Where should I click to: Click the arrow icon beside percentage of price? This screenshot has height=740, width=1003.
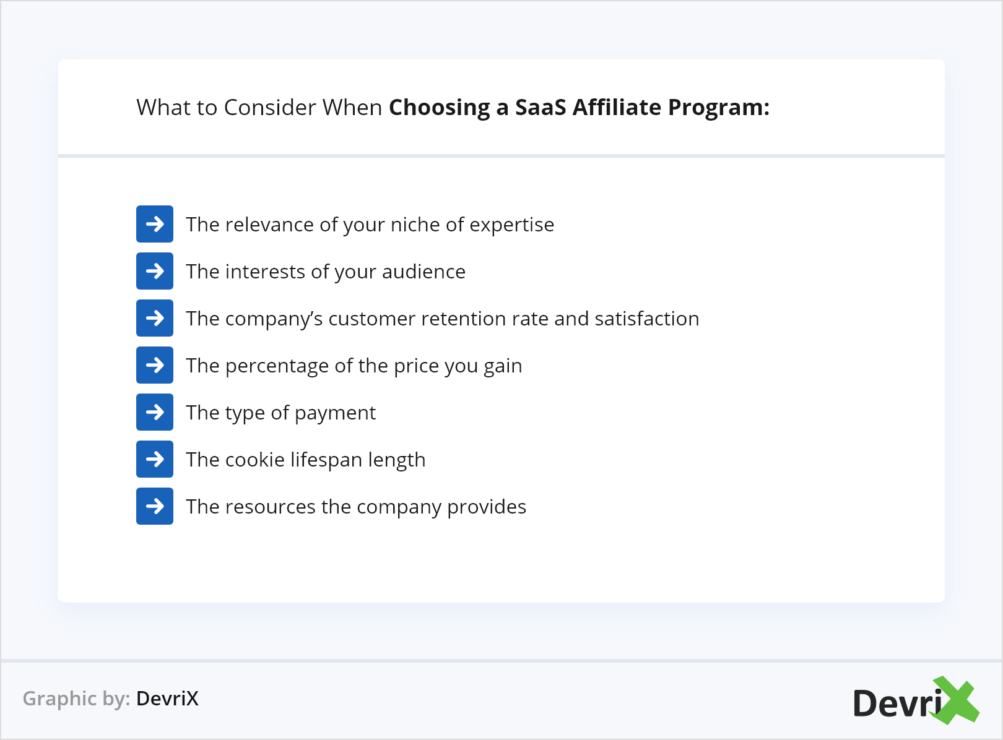pyautogui.click(x=155, y=365)
